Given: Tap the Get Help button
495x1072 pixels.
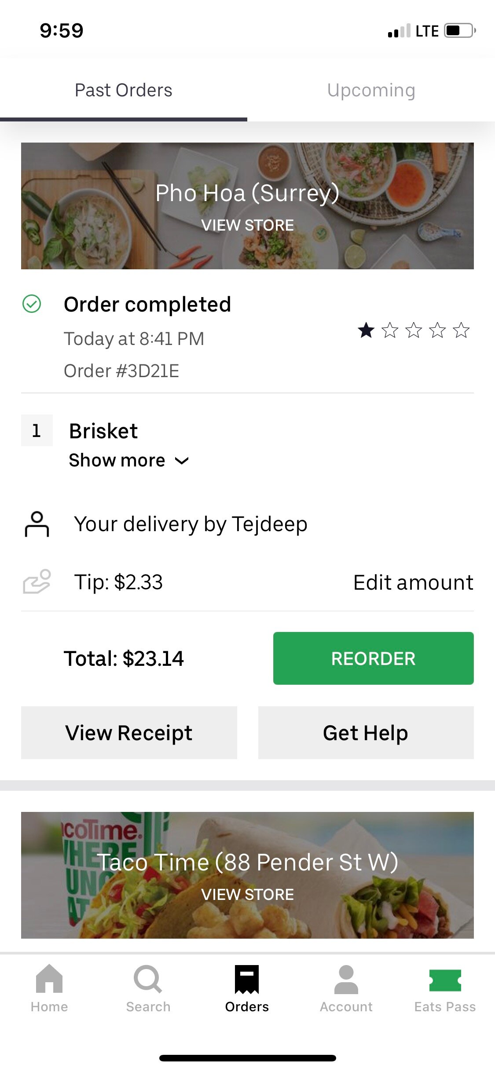Looking at the screenshot, I should click(x=366, y=733).
